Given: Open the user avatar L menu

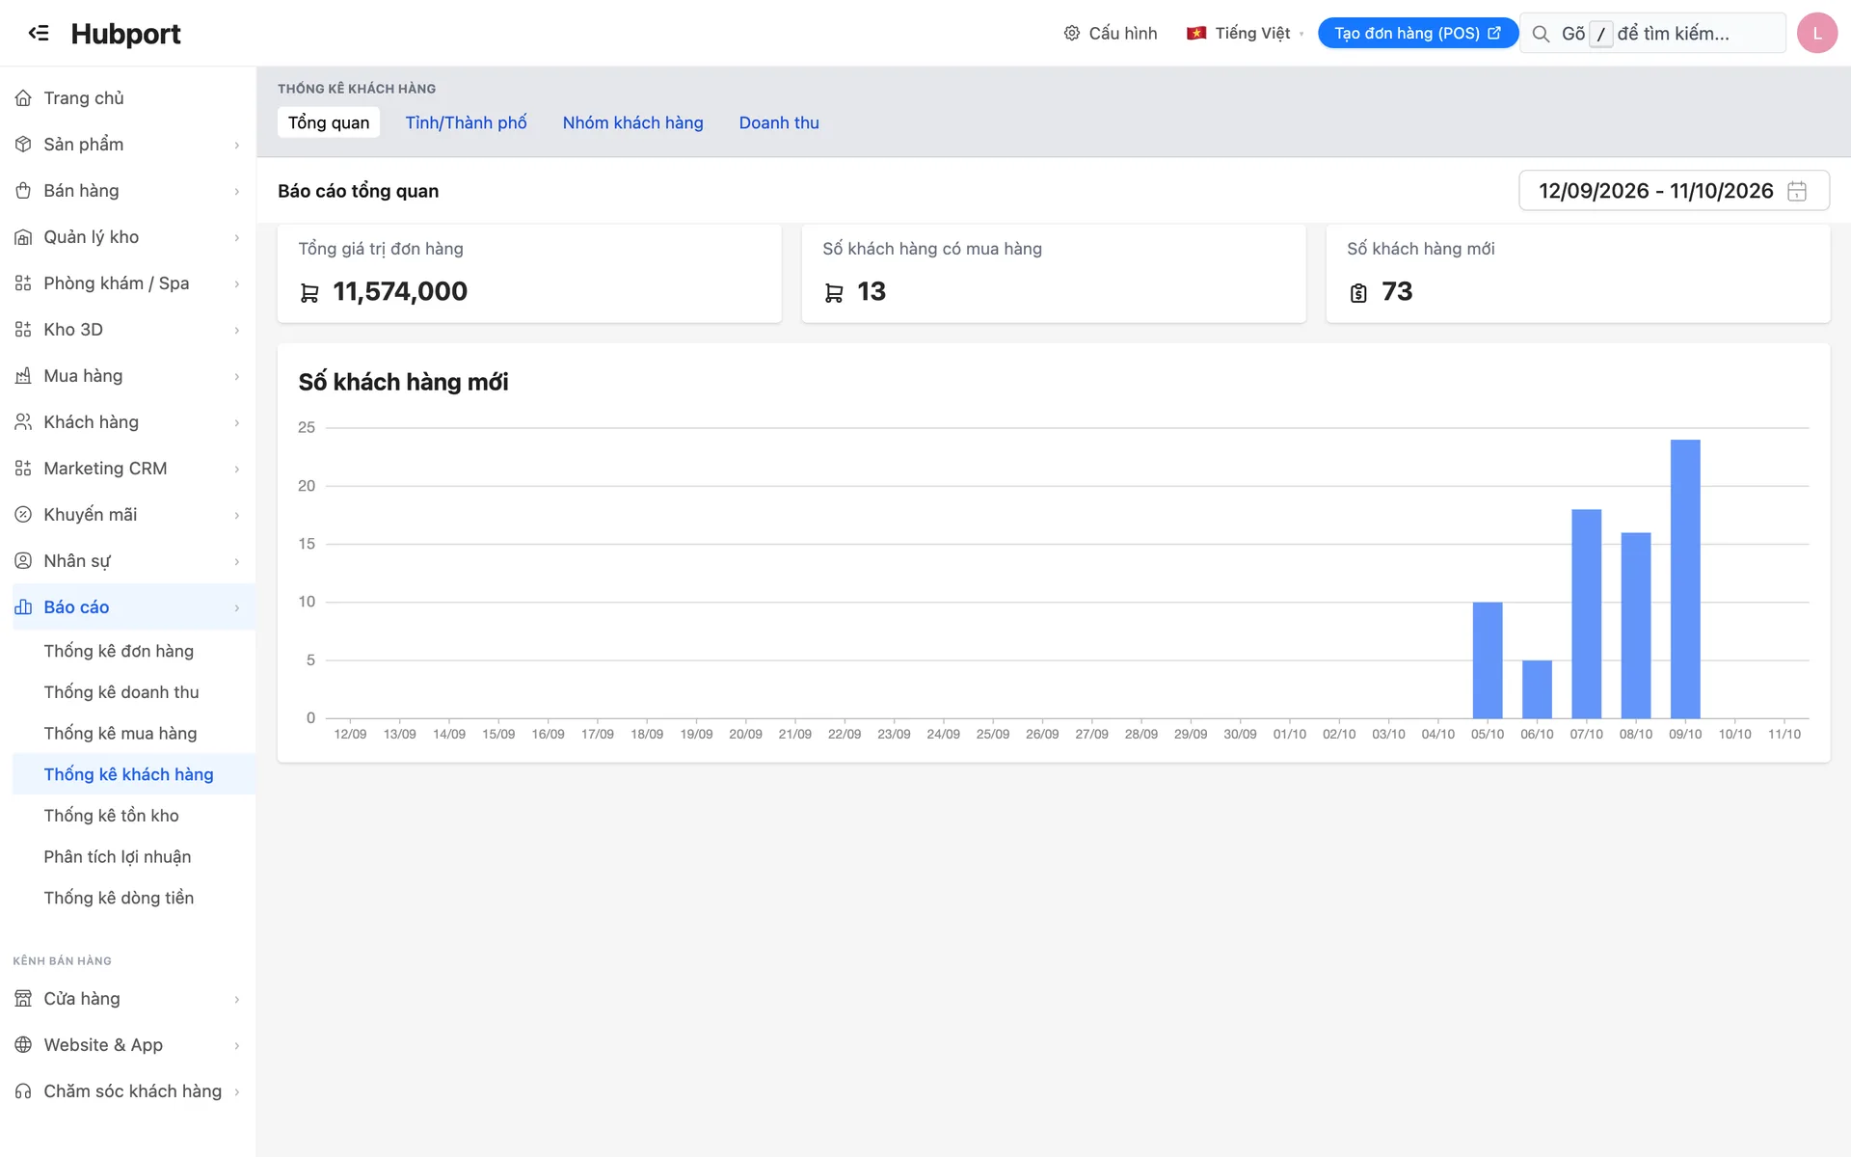Looking at the screenshot, I should 1817,33.
